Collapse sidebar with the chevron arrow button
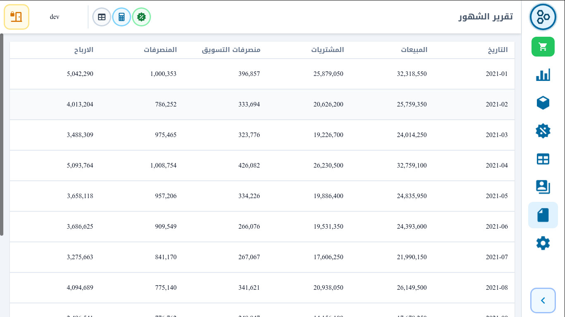Viewport: 565px width, 317px height. pyautogui.click(x=543, y=300)
